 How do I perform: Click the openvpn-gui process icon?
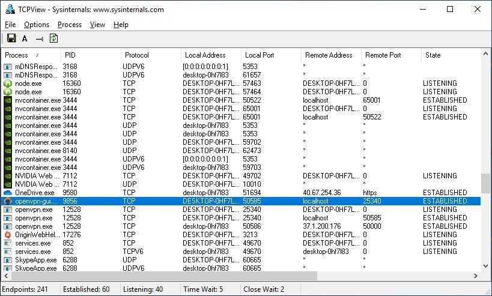coord(8,201)
